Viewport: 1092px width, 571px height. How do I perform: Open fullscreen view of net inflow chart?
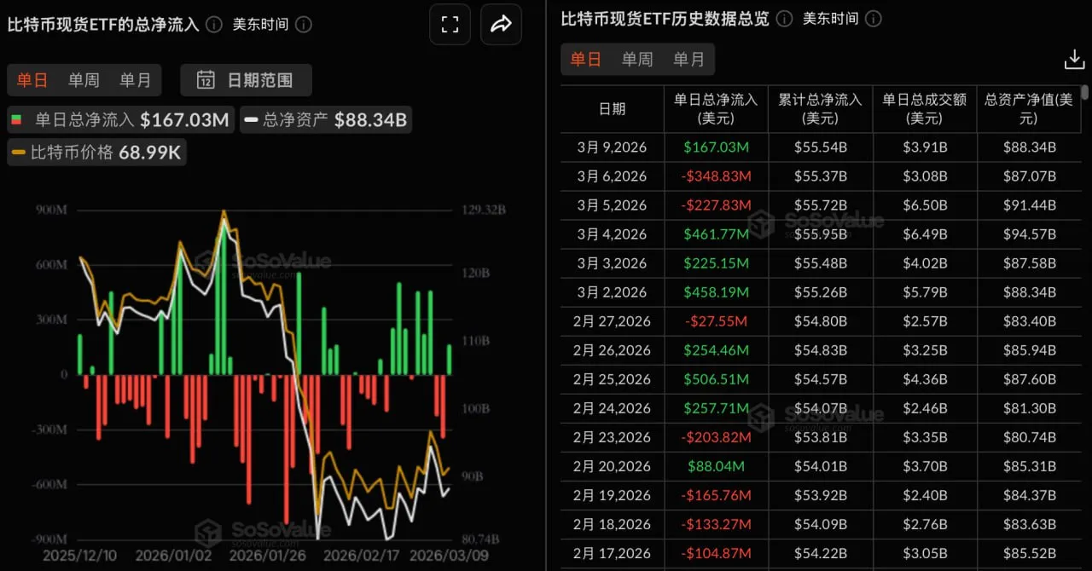coord(450,25)
